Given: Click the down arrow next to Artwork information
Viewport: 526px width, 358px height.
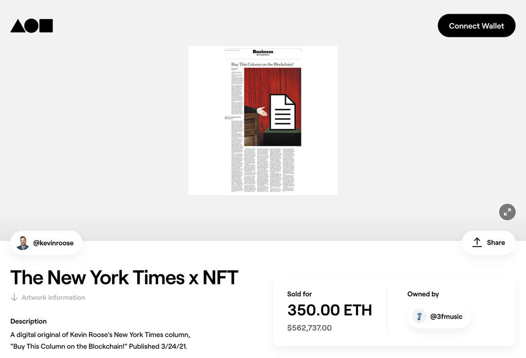Looking at the screenshot, I should 14,297.
